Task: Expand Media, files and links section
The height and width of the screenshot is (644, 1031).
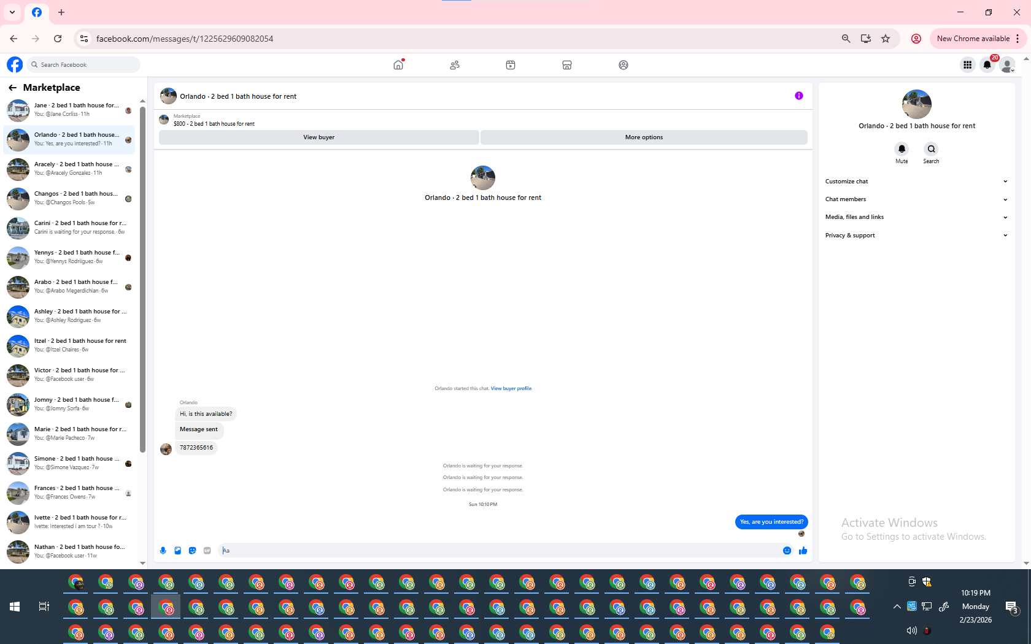Action: click(916, 217)
